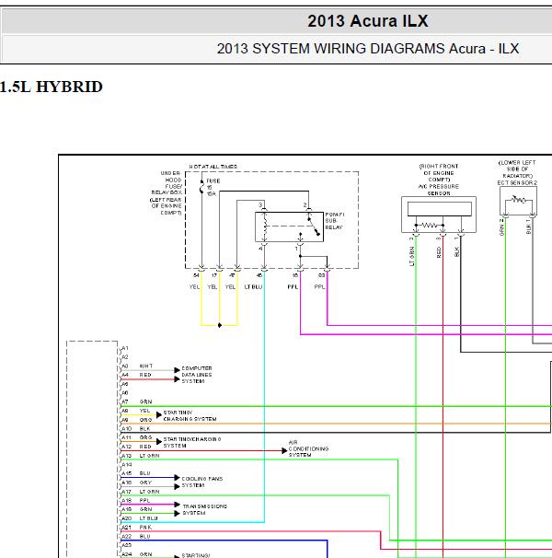Select the under-hood fuse/relay box label

(x=167, y=192)
